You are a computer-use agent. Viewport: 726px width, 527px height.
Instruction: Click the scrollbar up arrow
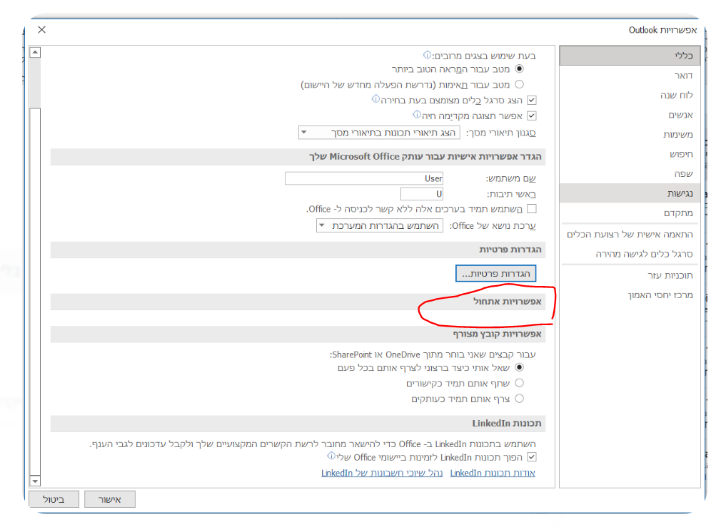(35, 53)
